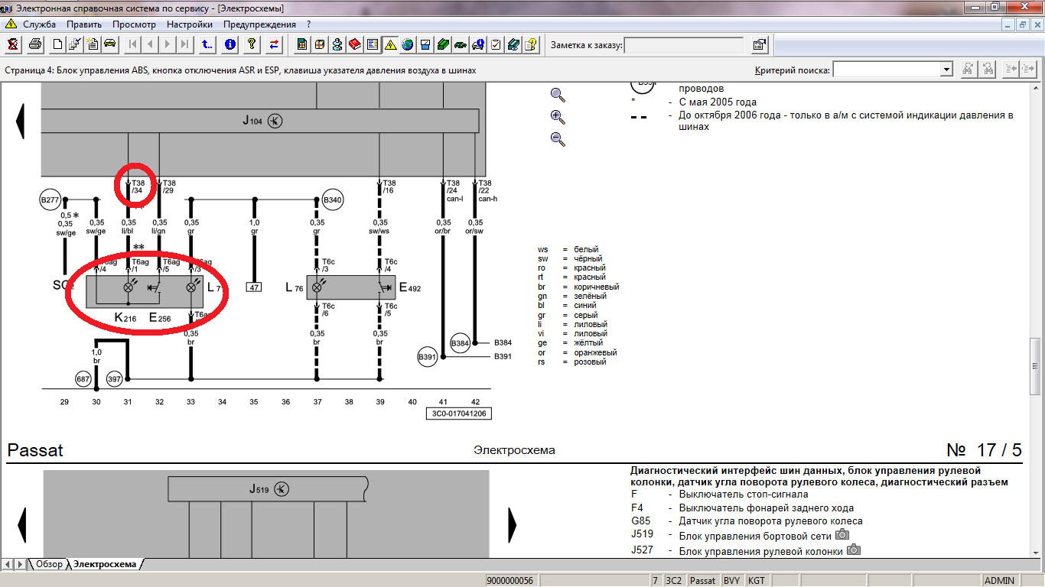Open the Критерий поиска dropdown arrow

tap(946, 70)
